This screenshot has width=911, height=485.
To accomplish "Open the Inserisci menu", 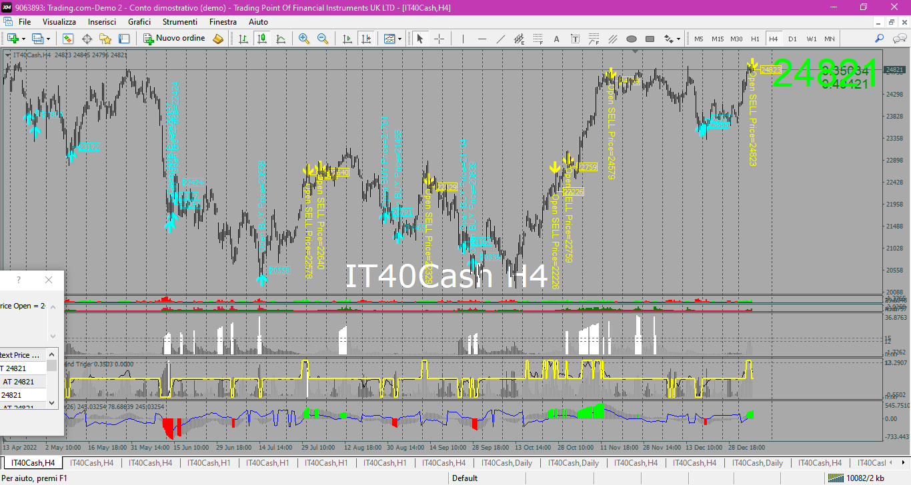I will 102,22.
